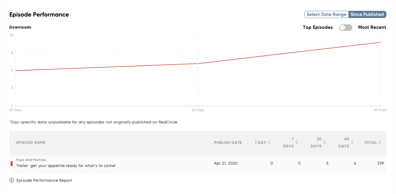Click the Publish Date column header
Viewport: 396px width, 194px height.
coord(228,143)
